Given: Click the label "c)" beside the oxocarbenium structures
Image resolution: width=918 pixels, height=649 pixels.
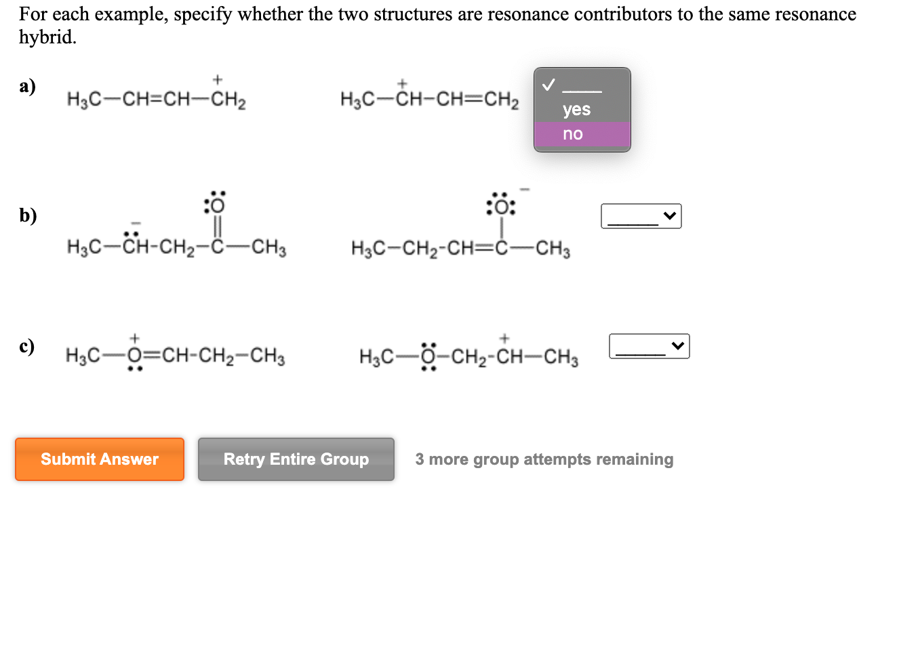Looking at the screenshot, I should click(x=27, y=347).
